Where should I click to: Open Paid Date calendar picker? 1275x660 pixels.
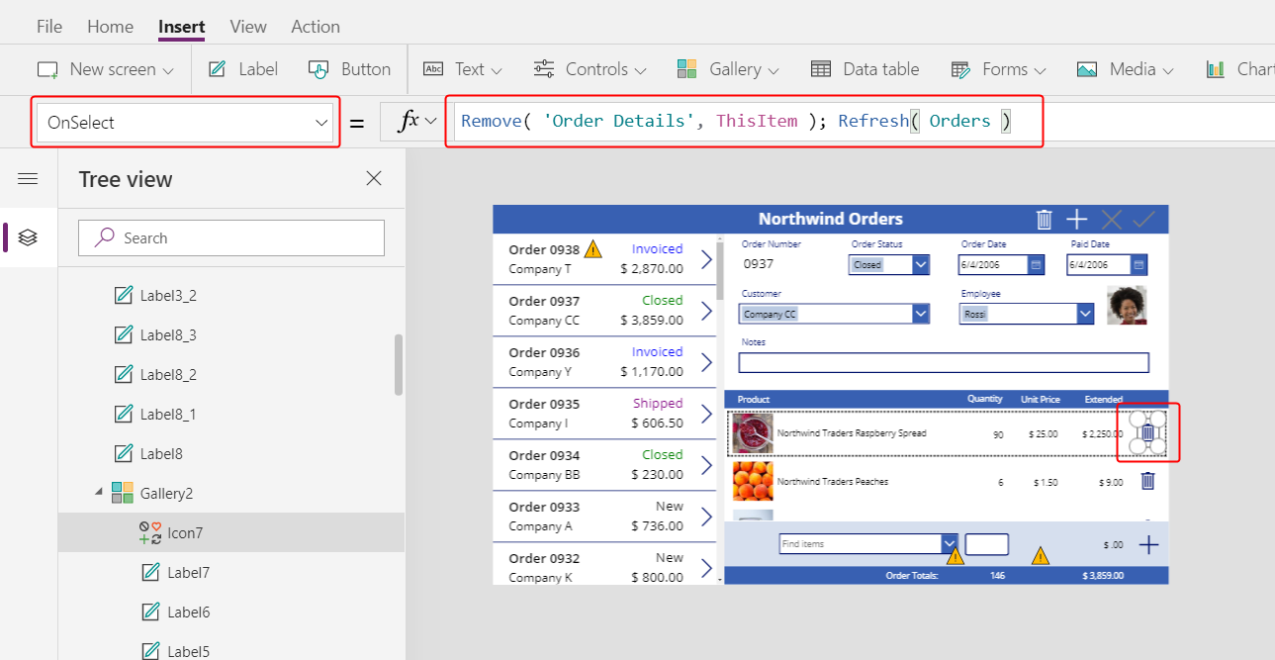[1138, 265]
